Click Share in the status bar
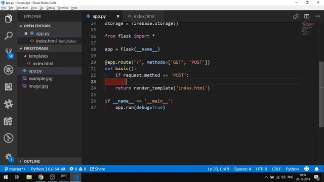 click(x=98, y=169)
